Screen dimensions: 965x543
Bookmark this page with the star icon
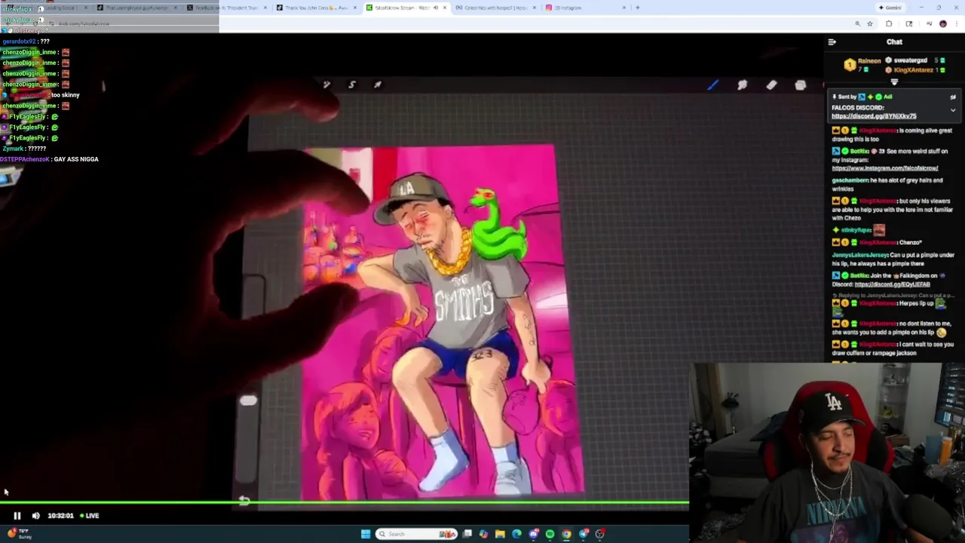click(870, 23)
